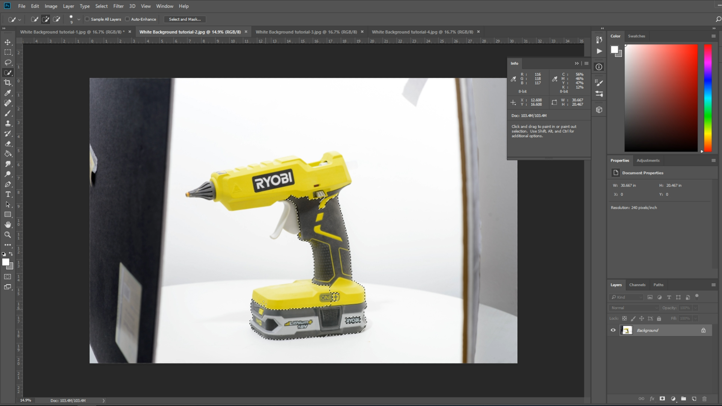Select the Eraser tool

click(x=8, y=144)
